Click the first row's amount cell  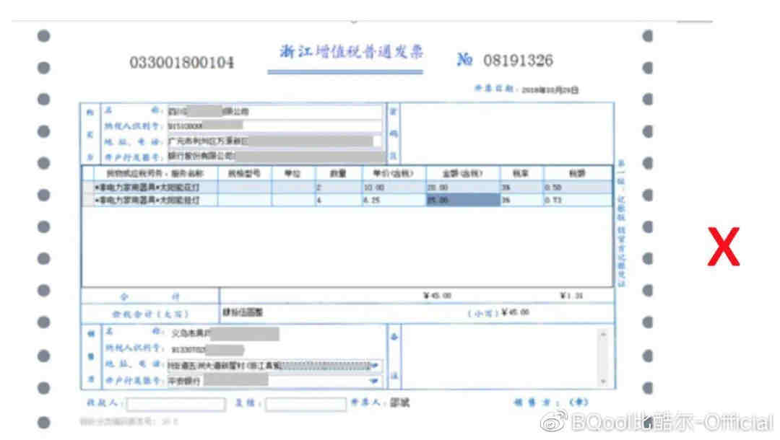point(463,188)
